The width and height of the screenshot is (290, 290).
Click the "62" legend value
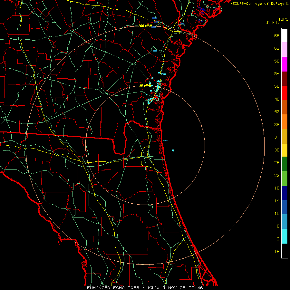point(277,48)
